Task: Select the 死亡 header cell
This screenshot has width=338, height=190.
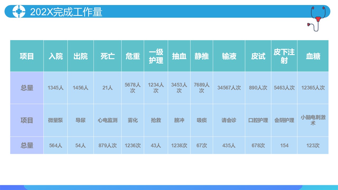Action: pyautogui.click(x=107, y=56)
